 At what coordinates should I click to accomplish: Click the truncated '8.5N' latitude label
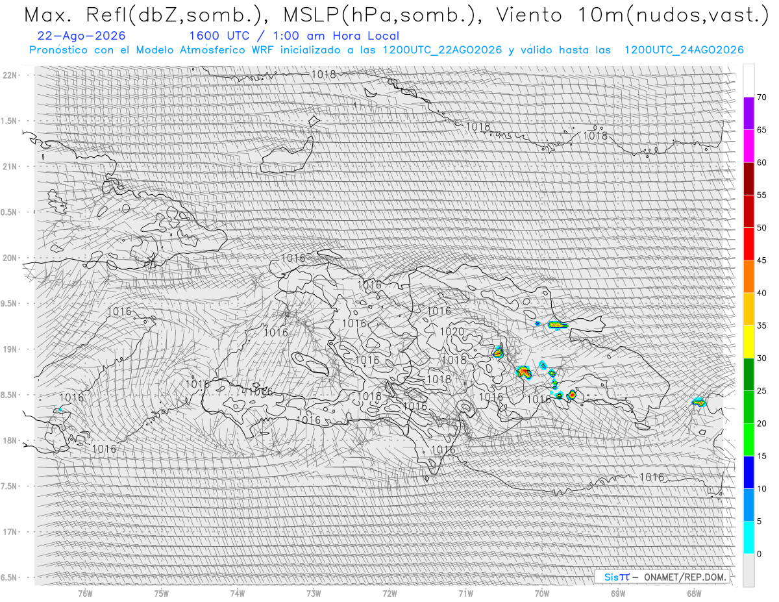pos(10,395)
